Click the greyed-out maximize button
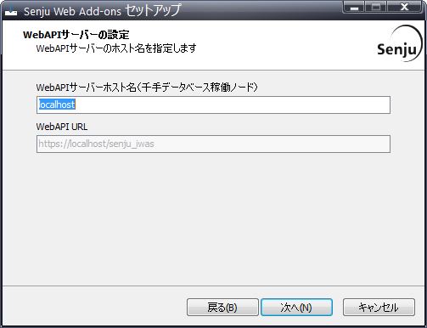 click(x=376, y=7)
